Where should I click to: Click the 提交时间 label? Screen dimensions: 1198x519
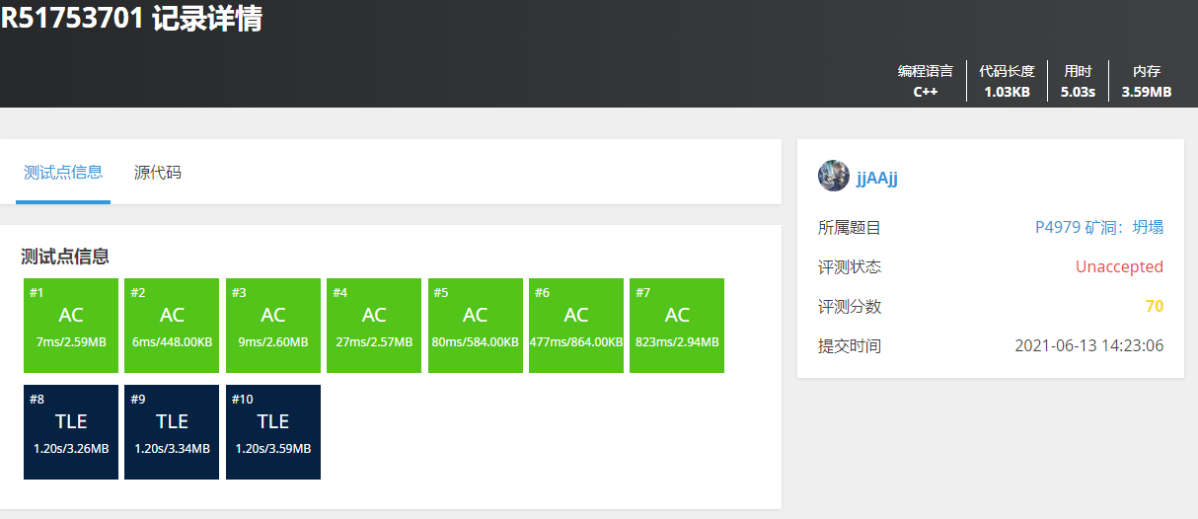coord(850,346)
